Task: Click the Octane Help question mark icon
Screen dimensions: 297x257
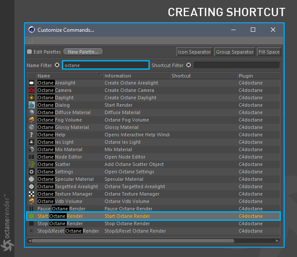Action: [31, 135]
